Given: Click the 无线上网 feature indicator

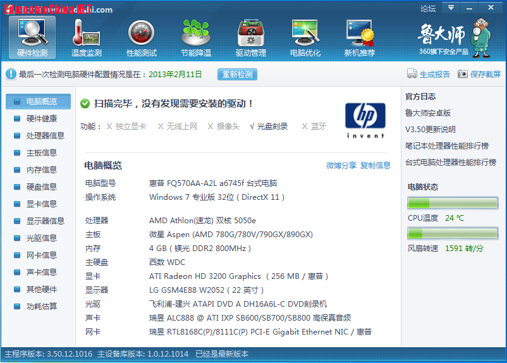Looking at the screenshot, I should click(x=178, y=126).
